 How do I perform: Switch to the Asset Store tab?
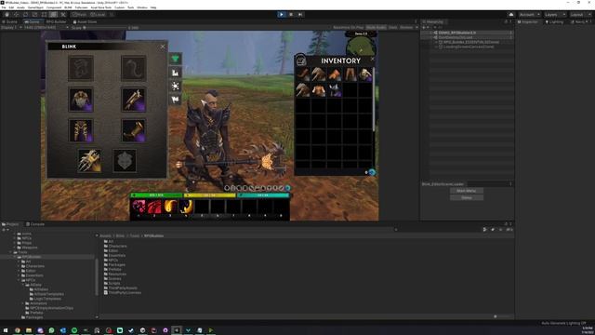click(85, 22)
